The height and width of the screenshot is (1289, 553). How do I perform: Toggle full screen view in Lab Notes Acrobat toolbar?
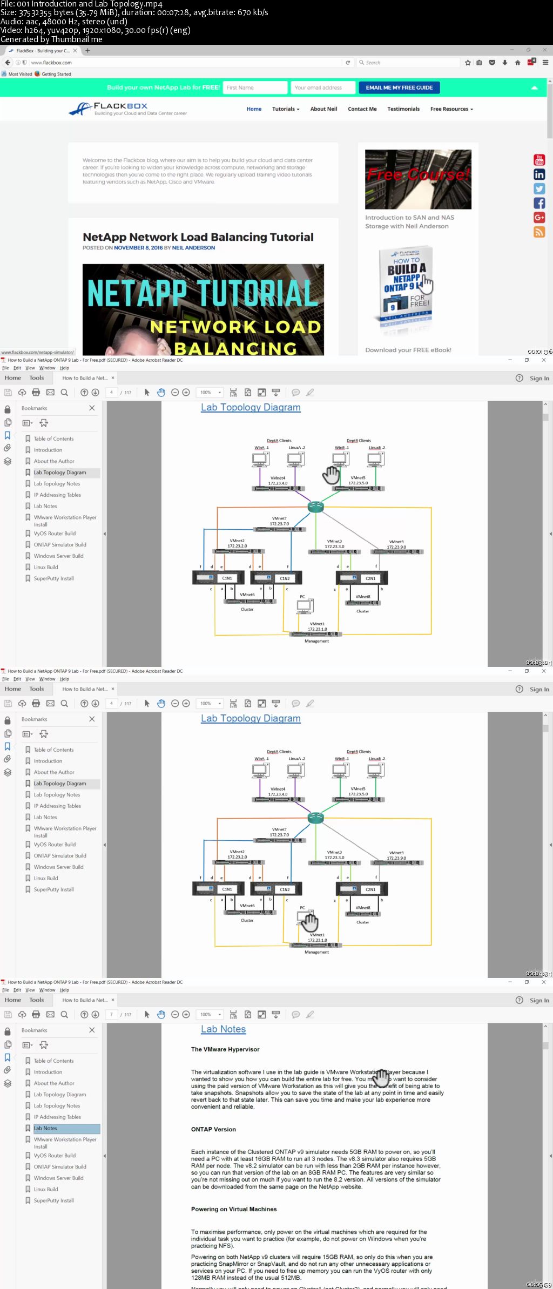261,1015
